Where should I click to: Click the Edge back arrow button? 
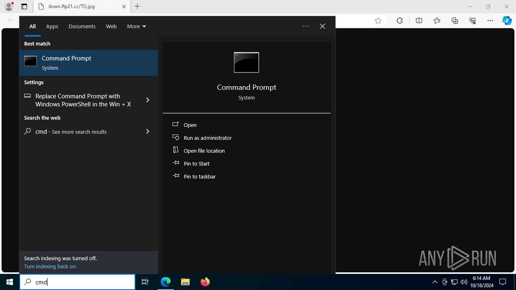click(11, 21)
